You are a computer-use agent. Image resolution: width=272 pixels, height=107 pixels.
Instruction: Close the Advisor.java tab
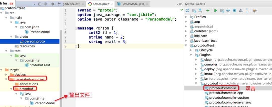pos(83,4)
